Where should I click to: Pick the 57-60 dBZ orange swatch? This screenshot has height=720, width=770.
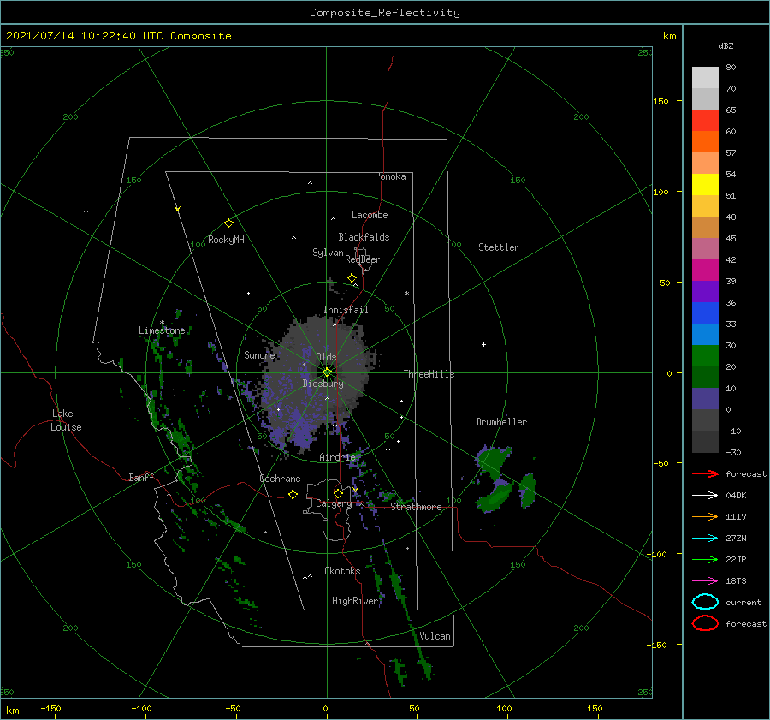[x=705, y=142]
